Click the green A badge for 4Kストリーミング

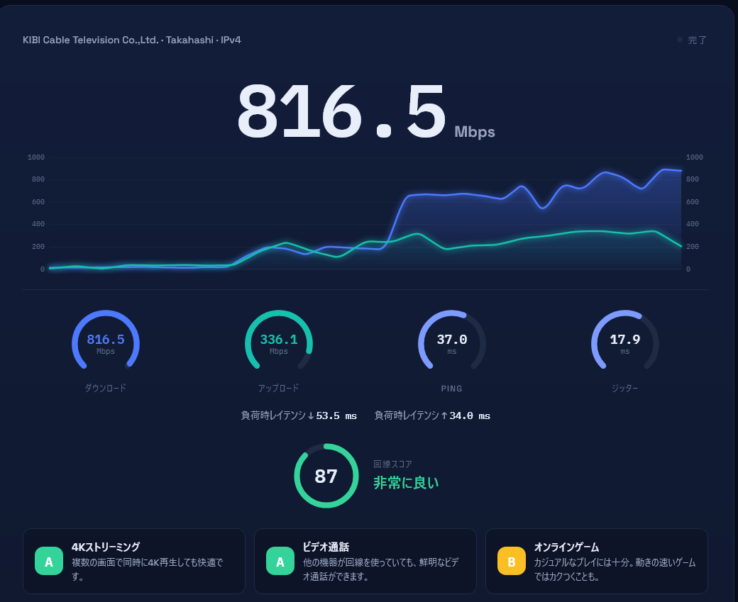[x=49, y=561]
